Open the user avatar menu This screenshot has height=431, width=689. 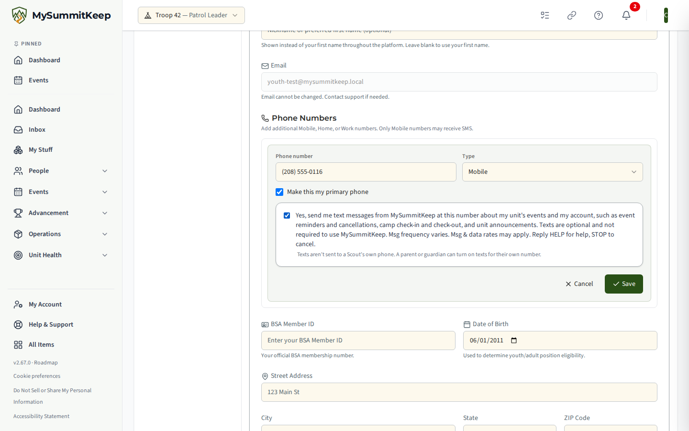pyautogui.click(x=666, y=15)
